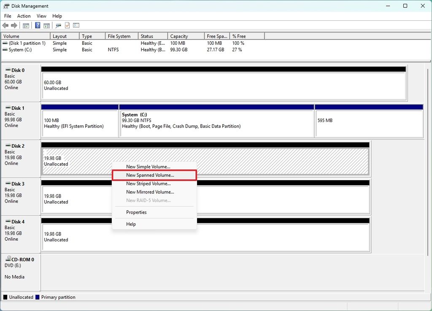Click the Back navigation arrow icon
Image resolution: width=432 pixels, height=311 pixels.
point(5,25)
